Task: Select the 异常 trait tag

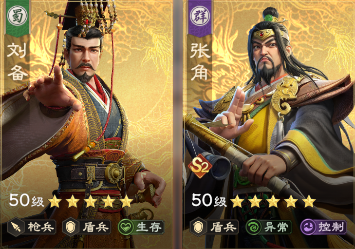Action: point(269,227)
